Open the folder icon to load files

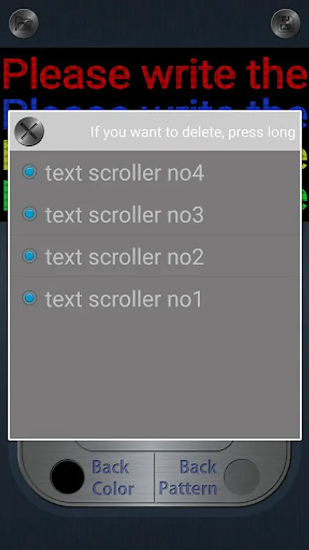pyautogui.click(x=23, y=23)
